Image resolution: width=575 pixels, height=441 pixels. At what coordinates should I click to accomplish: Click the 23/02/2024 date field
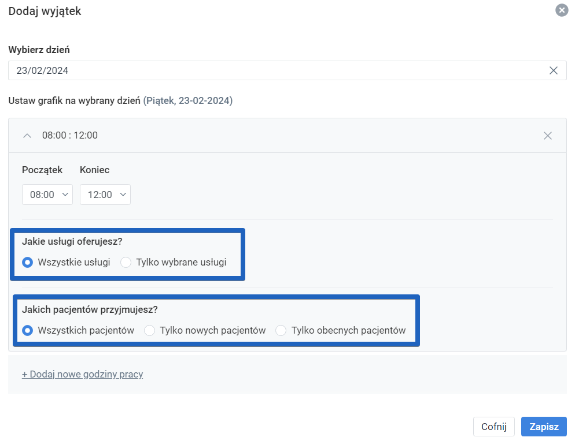pos(231,70)
